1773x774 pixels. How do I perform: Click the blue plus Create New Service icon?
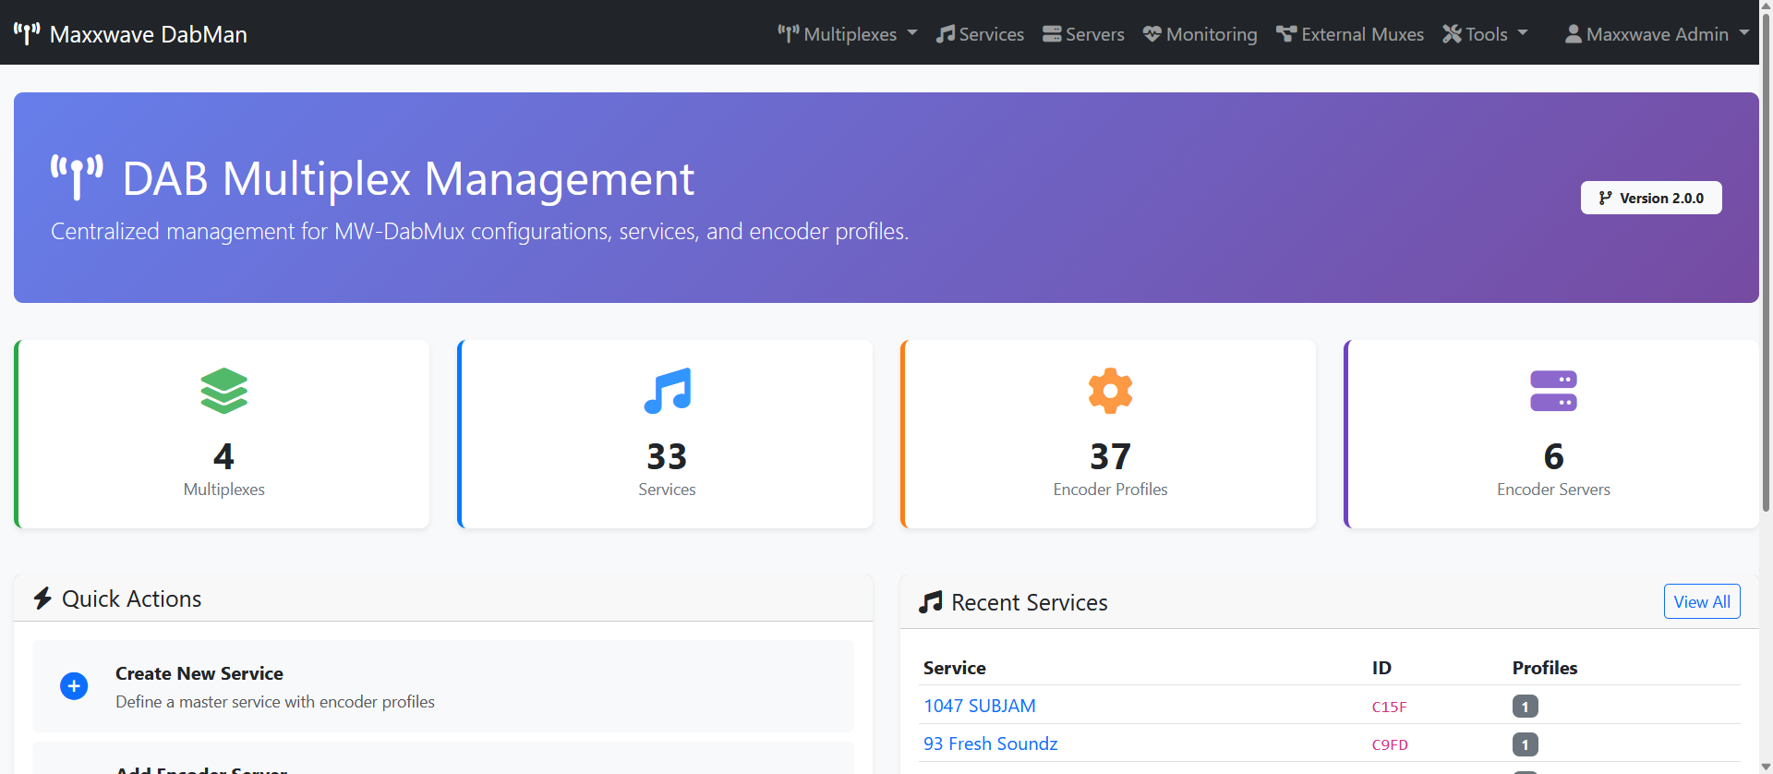pos(74,686)
